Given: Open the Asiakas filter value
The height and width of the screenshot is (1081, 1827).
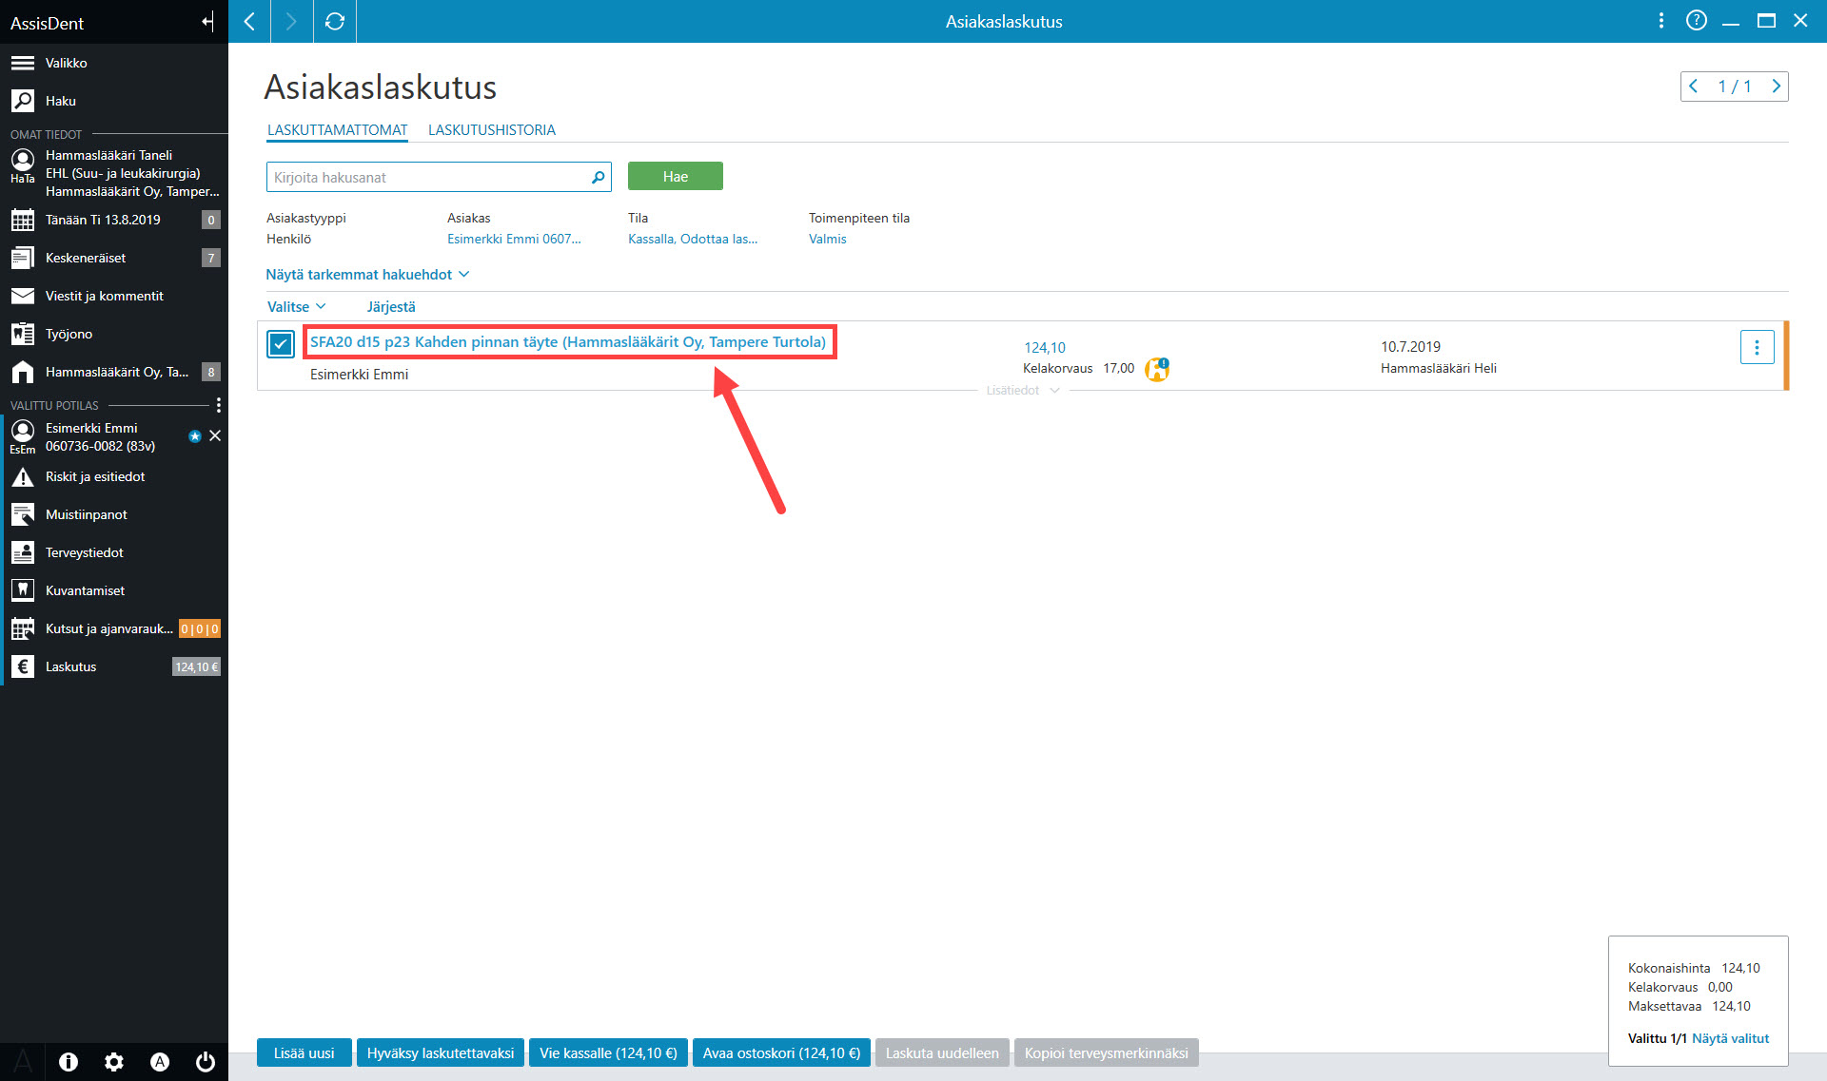Looking at the screenshot, I should pos(514,239).
